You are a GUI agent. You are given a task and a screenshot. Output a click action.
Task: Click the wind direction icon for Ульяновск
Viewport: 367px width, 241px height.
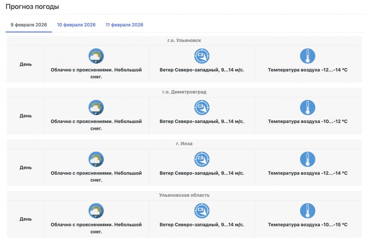[202, 56]
